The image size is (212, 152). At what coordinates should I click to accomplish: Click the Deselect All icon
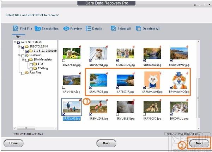coord(138,28)
